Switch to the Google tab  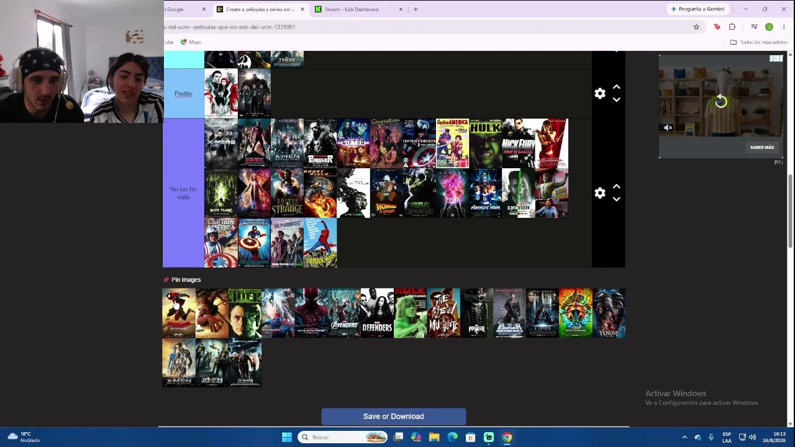pyautogui.click(x=184, y=9)
